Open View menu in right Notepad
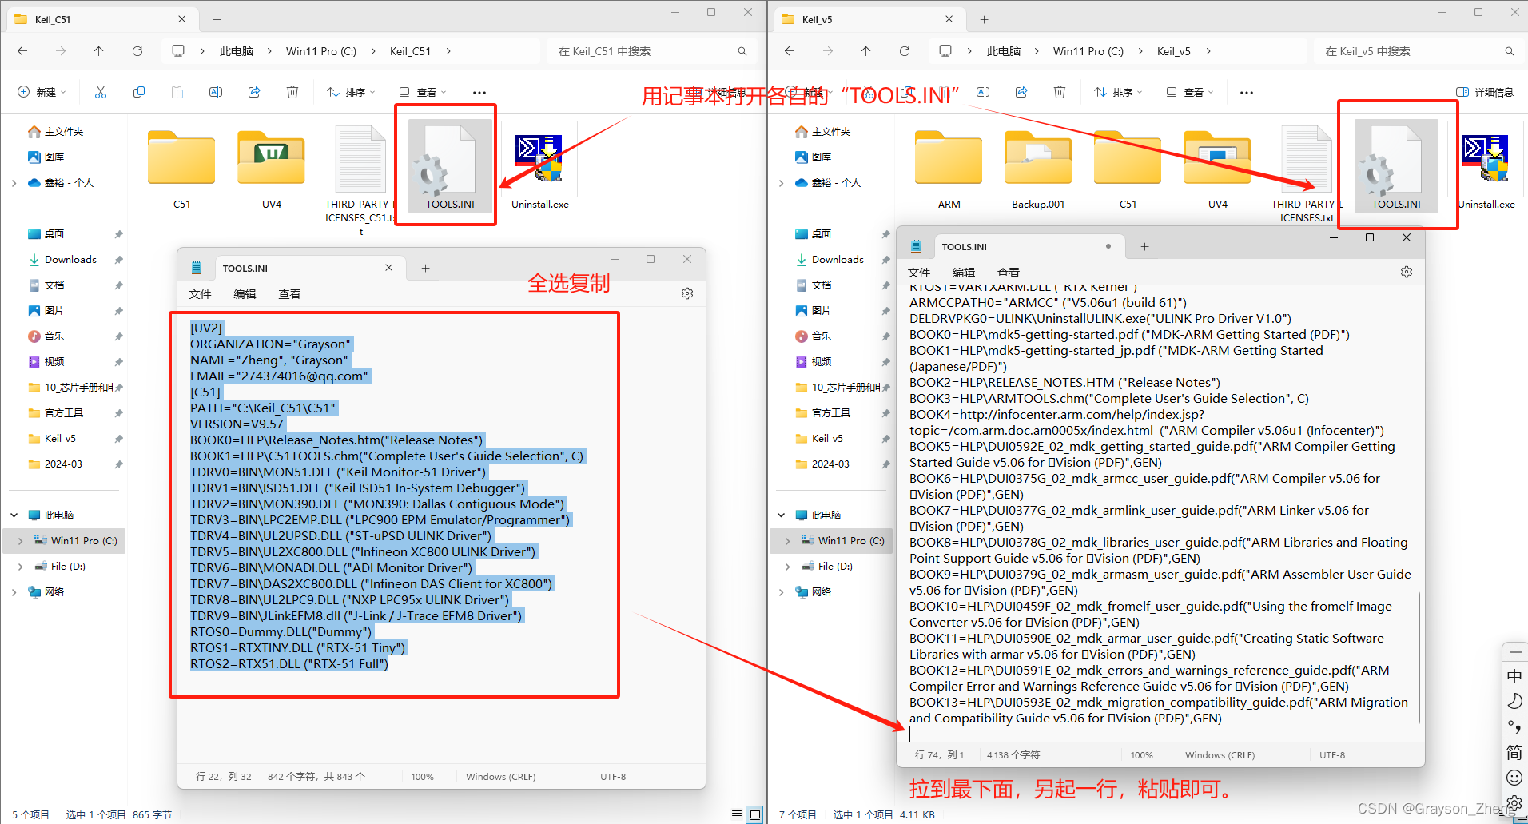1528x824 pixels. (x=1009, y=273)
